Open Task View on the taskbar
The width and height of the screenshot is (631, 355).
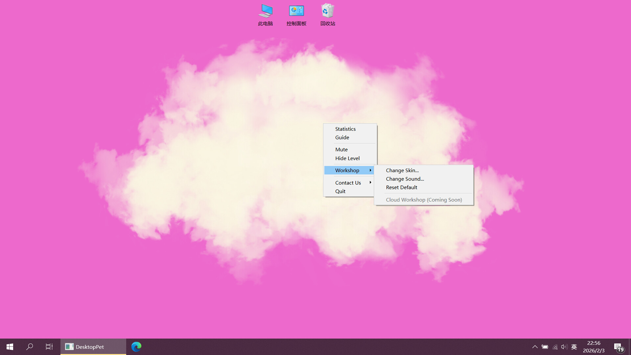49,346
